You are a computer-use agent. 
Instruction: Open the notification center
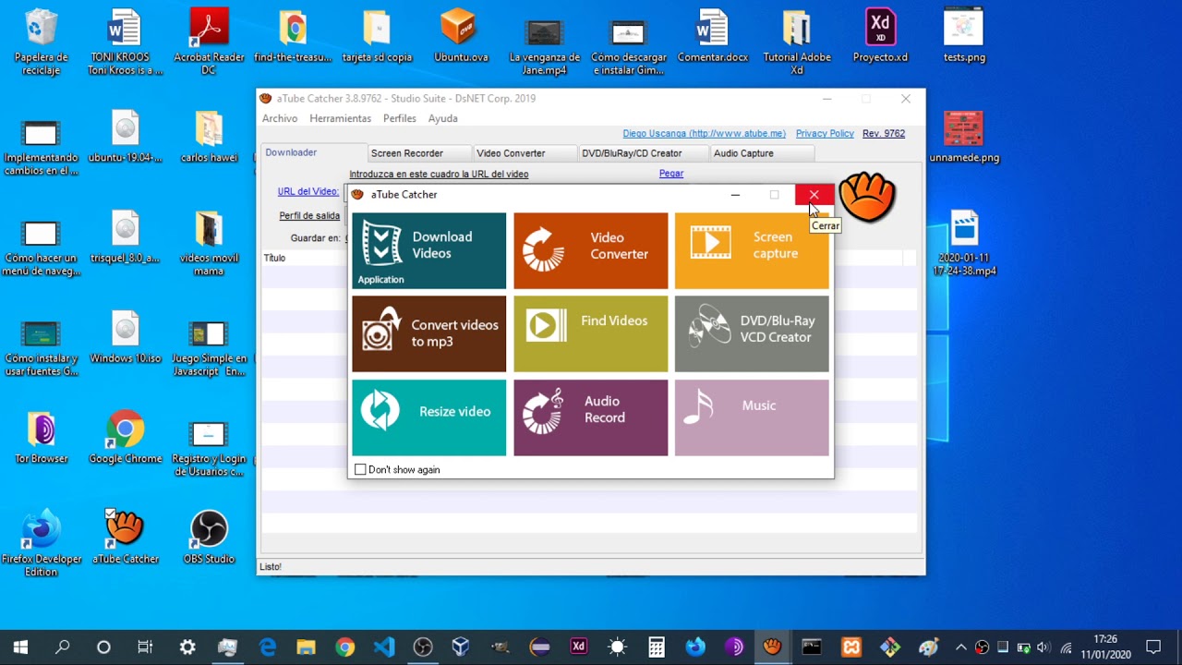[1153, 647]
